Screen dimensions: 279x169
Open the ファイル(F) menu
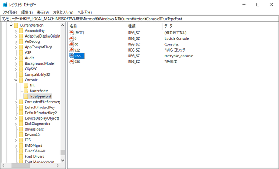(10, 12)
